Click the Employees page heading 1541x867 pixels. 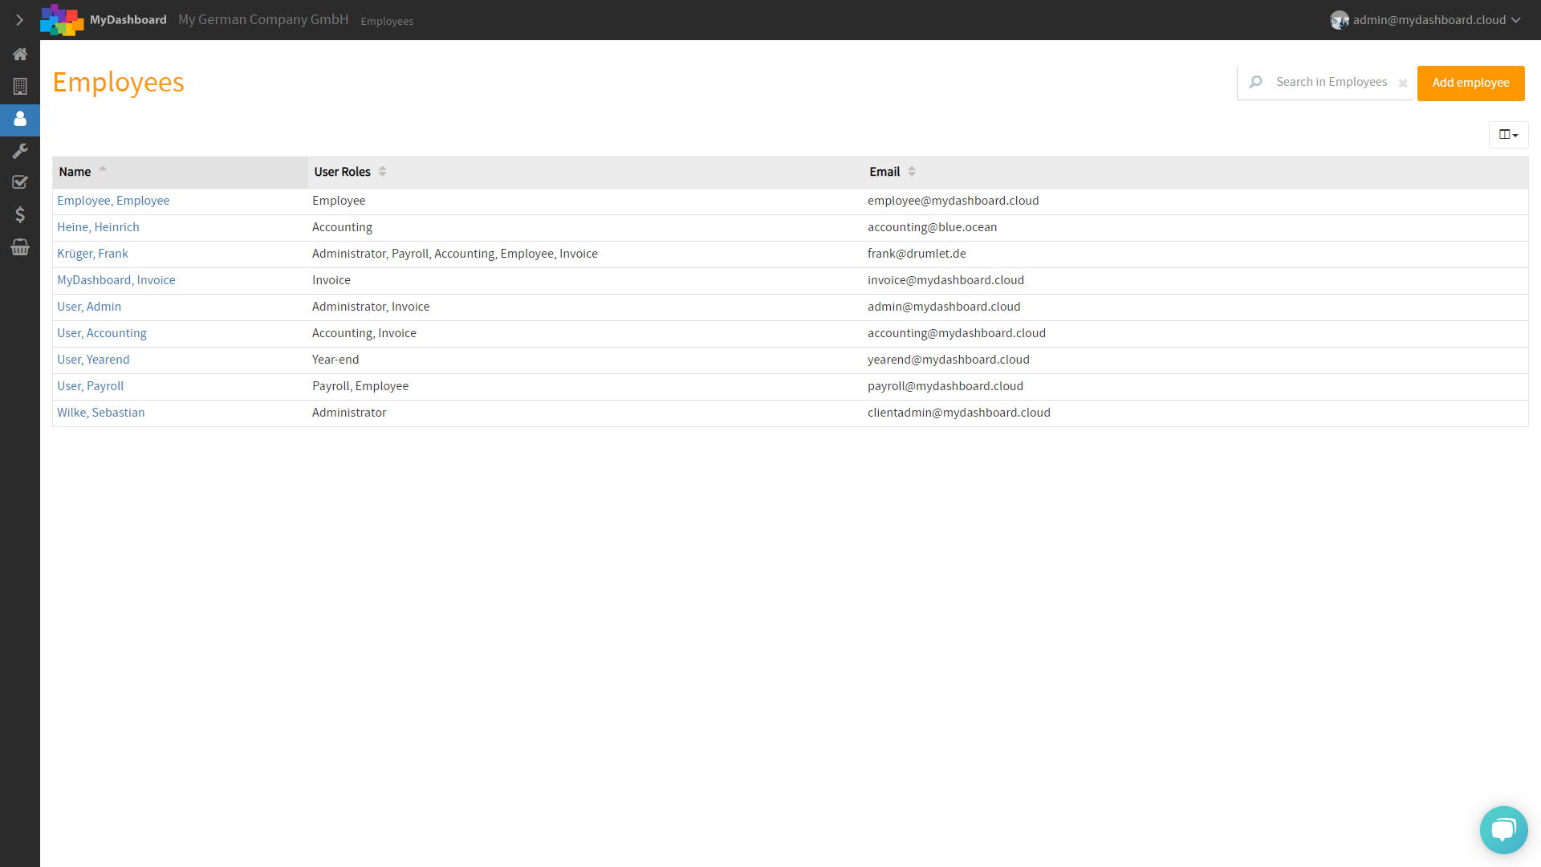tap(118, 83)
